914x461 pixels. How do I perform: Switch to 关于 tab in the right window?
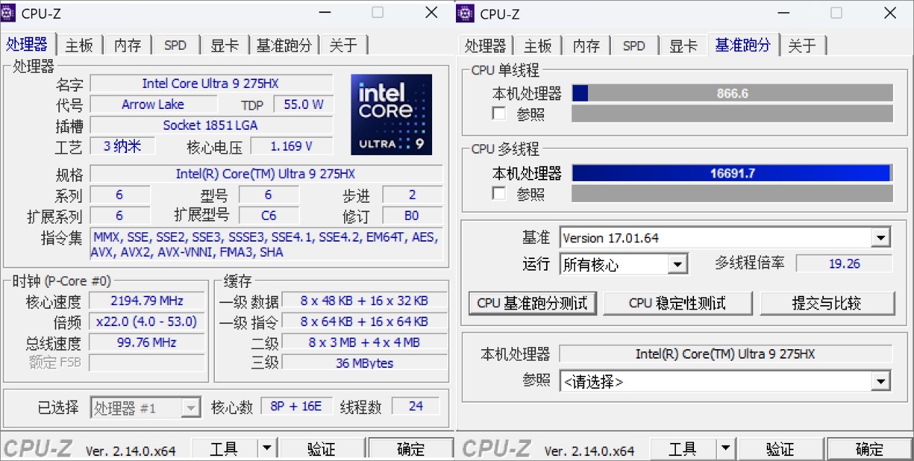(x=802, y=45)
